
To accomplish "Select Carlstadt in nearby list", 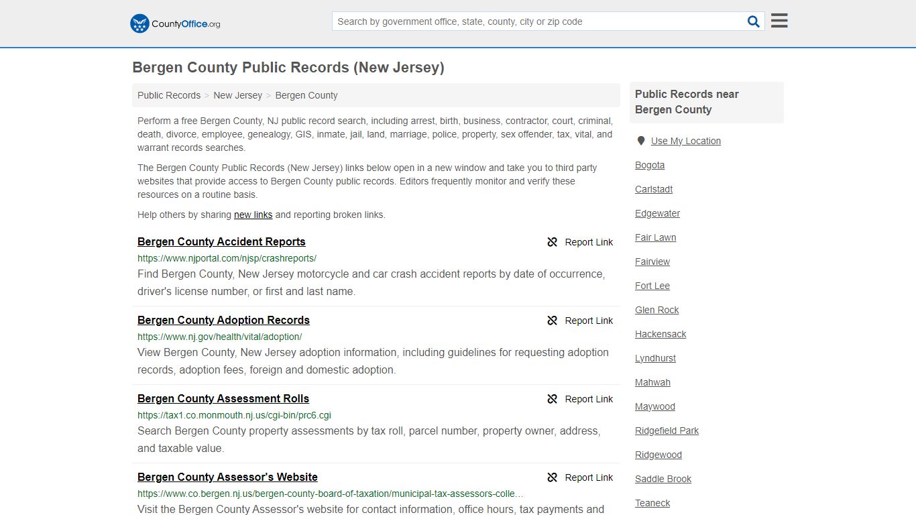I will point(654,189).
